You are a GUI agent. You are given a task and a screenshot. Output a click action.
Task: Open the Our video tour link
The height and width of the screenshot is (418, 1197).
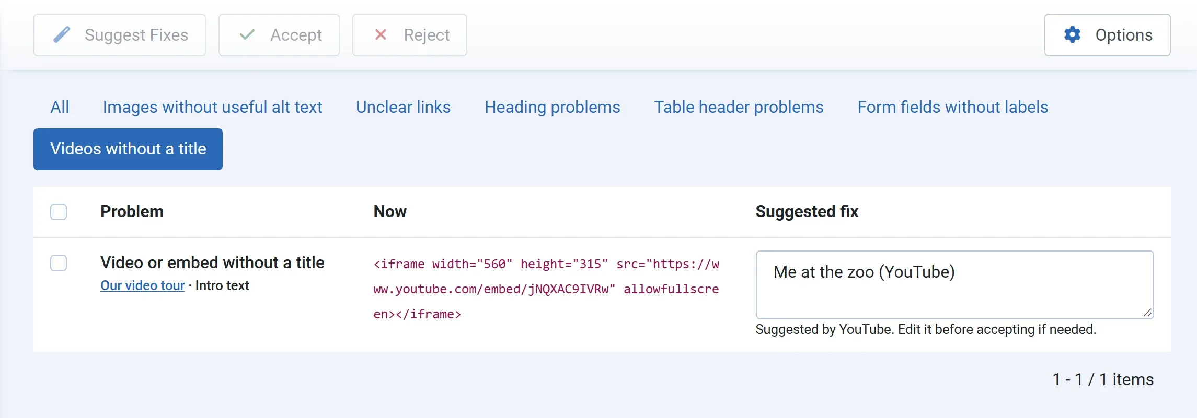click(143, 285)
